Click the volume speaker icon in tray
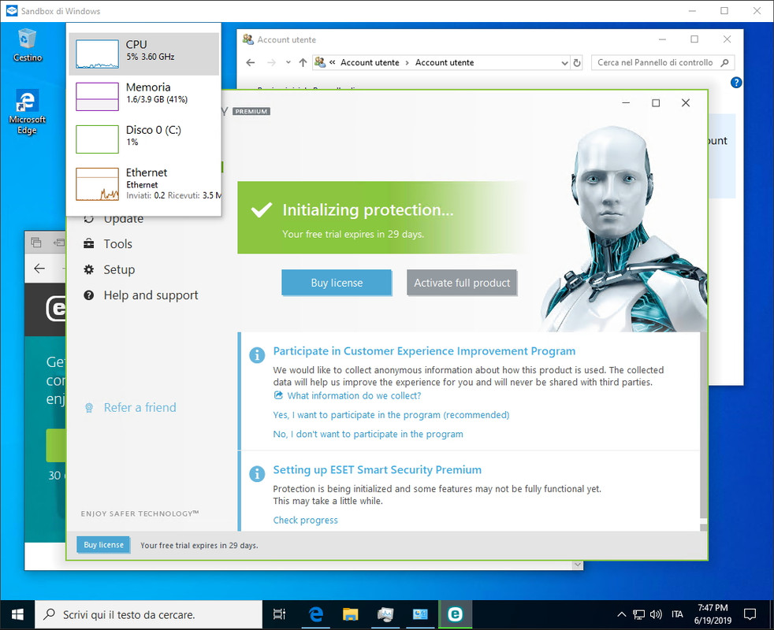This screenshot has height=630, width=774. (x=656, y=615)
